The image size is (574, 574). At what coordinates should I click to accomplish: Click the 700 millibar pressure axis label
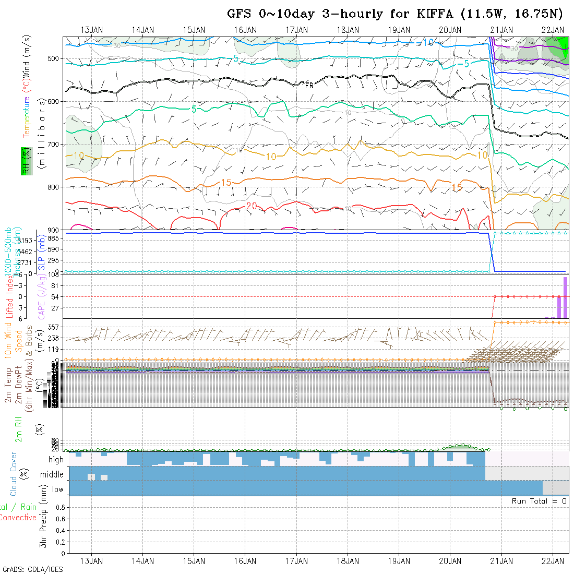(x=54, y=144)
